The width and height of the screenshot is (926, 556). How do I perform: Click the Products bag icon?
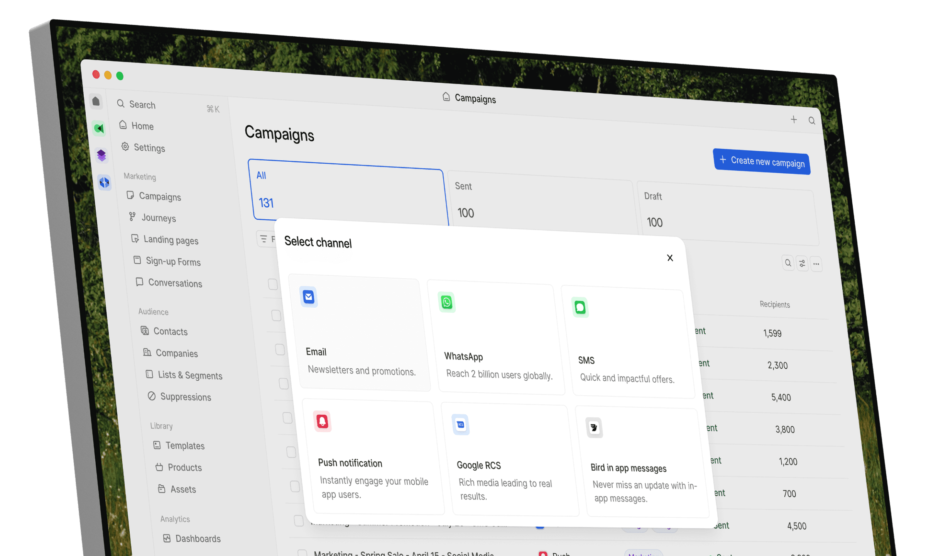159,467
